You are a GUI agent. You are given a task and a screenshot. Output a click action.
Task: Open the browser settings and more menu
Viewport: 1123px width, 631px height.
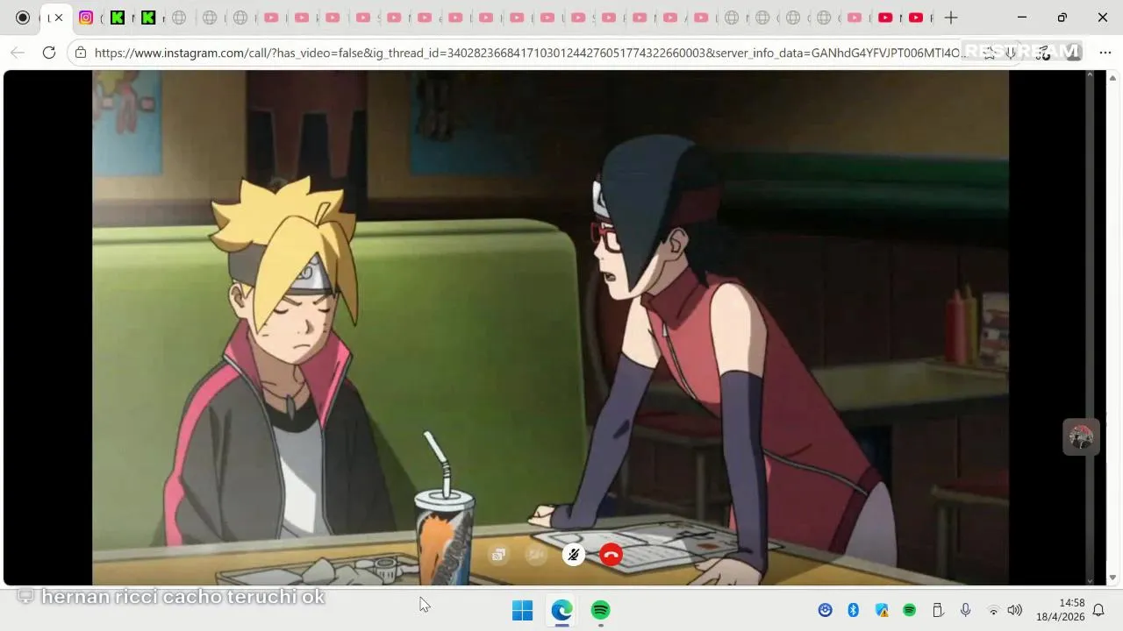tap(1105, 53)
